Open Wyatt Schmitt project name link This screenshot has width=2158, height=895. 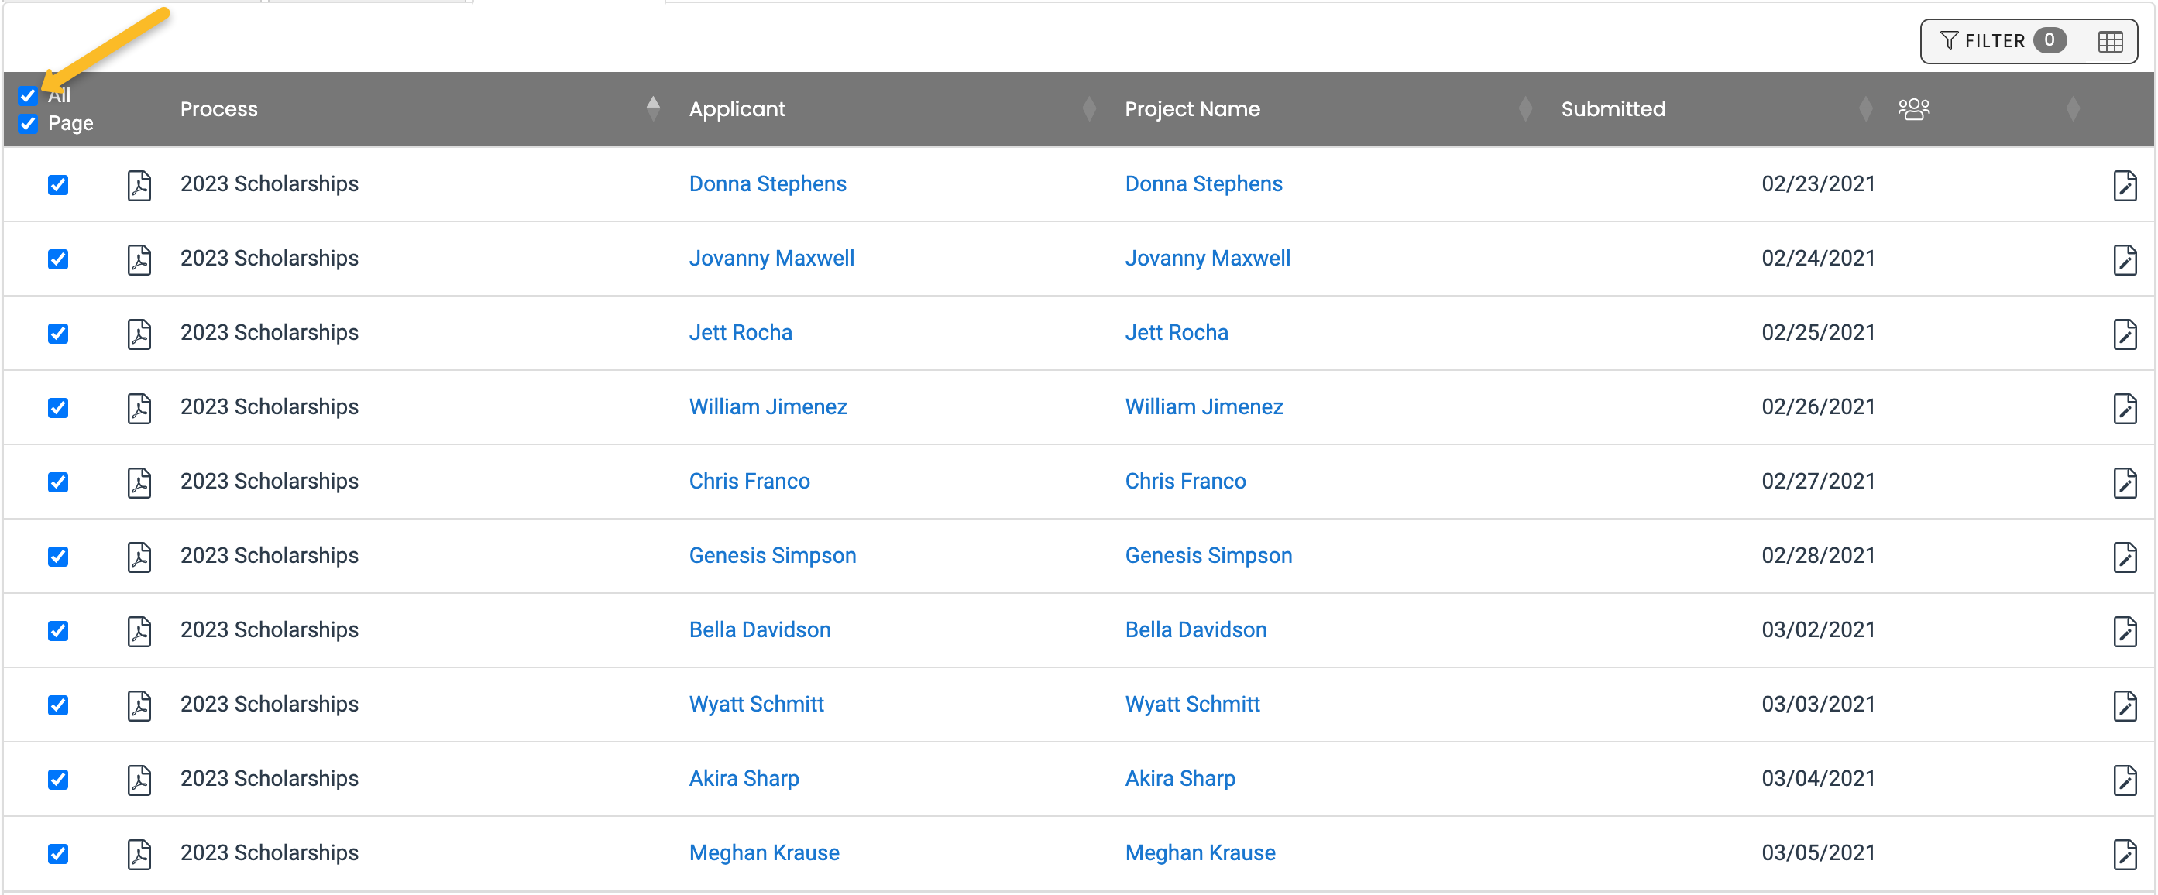[1191, 705]
